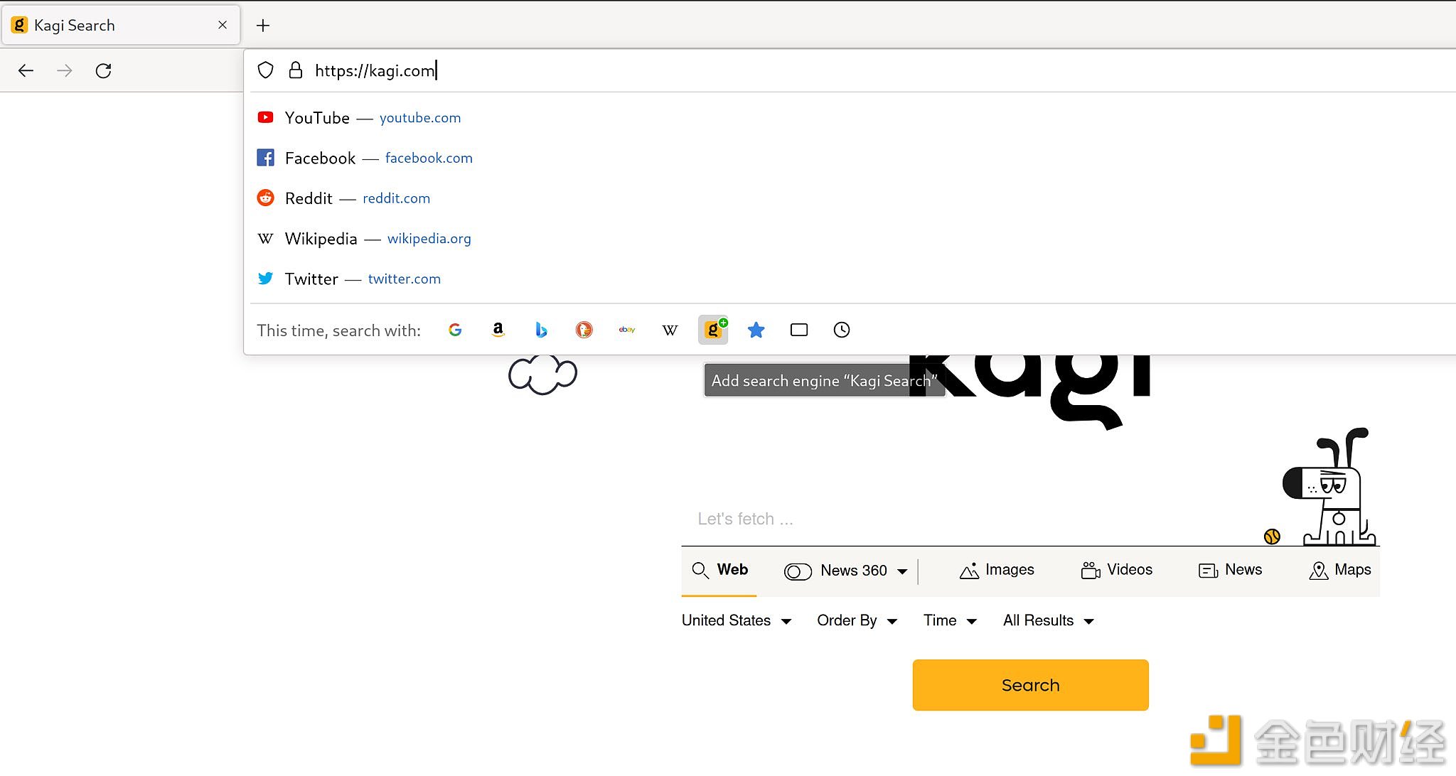The image size is (1456, 776).
Task: Open the United States region dropdown
Action: (x=737, y=620)
